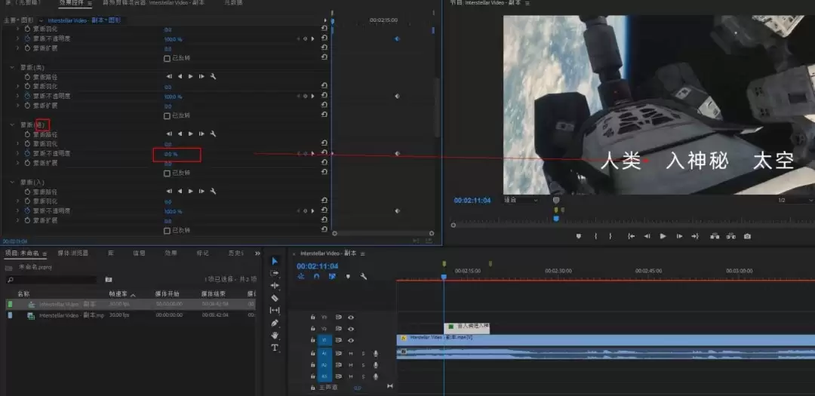Click Program monitor timecode 00:02:11:04
This screenshot has height=396, width=815.
point(472,200)
